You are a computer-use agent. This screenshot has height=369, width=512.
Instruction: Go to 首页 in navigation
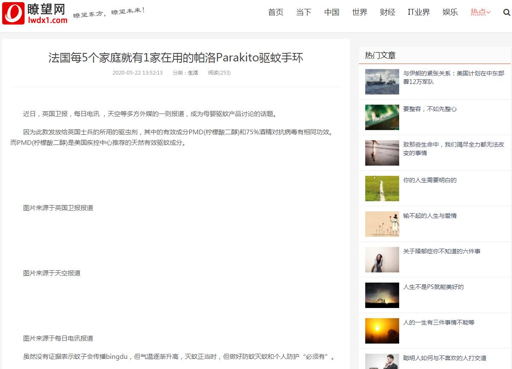click(x=276, y=12)
